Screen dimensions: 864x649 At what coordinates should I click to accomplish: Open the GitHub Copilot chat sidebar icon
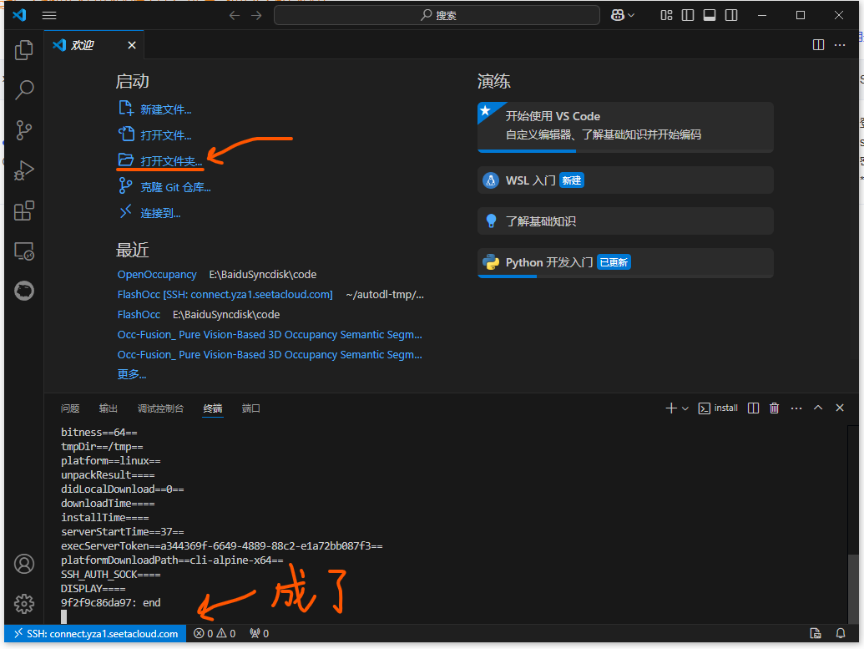tap(23, 291)
